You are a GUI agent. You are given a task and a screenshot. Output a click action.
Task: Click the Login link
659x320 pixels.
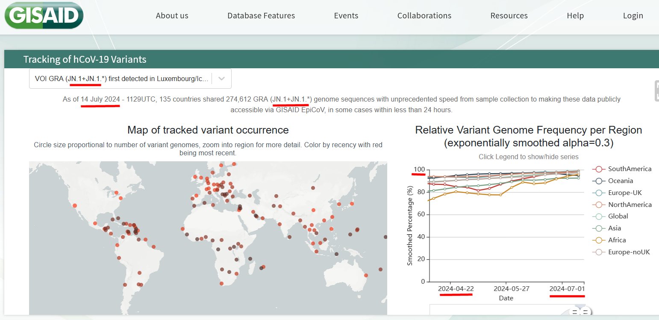click(x=633, y=15)
